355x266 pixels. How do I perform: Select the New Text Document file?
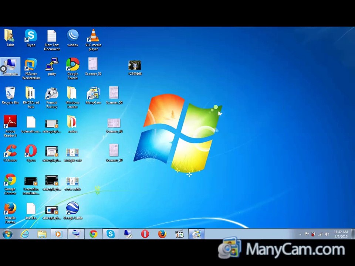click(52, 40)
